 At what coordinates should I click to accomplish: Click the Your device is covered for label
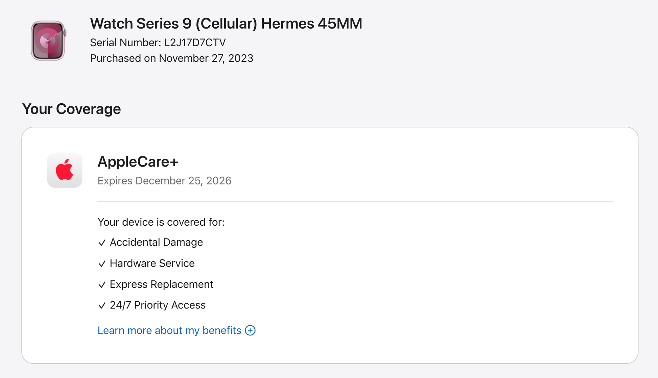161,222
